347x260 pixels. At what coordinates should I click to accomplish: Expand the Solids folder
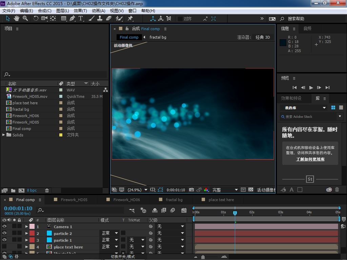[4, 135]
